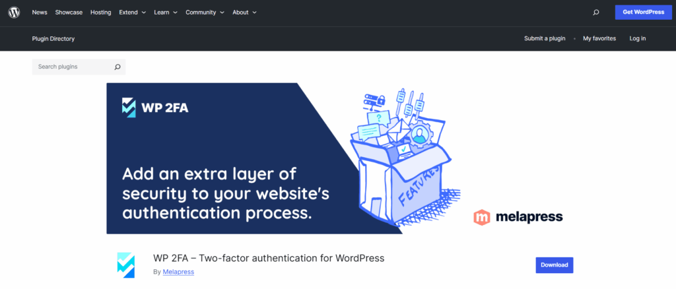Image resolution: width=676 pixels, height=289 pixels.
Task: Open the Melapress author link
Action: 178,272
